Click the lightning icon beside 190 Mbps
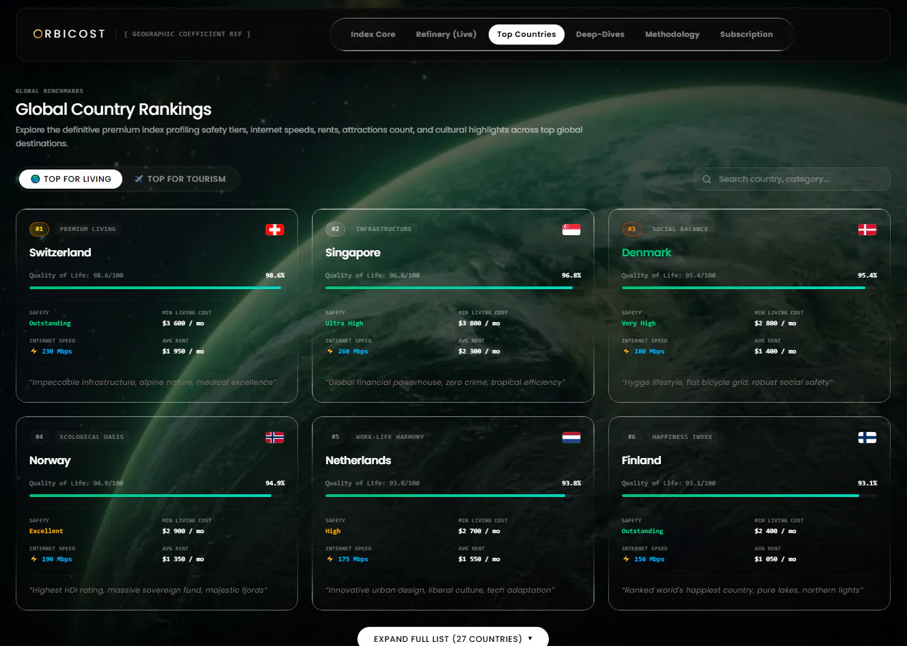Screen dimensions: 907x646 (33, 559)
